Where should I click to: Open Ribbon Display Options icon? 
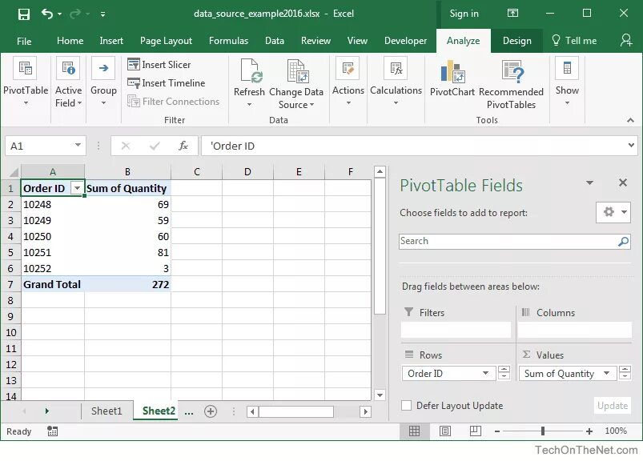point(512,13)
